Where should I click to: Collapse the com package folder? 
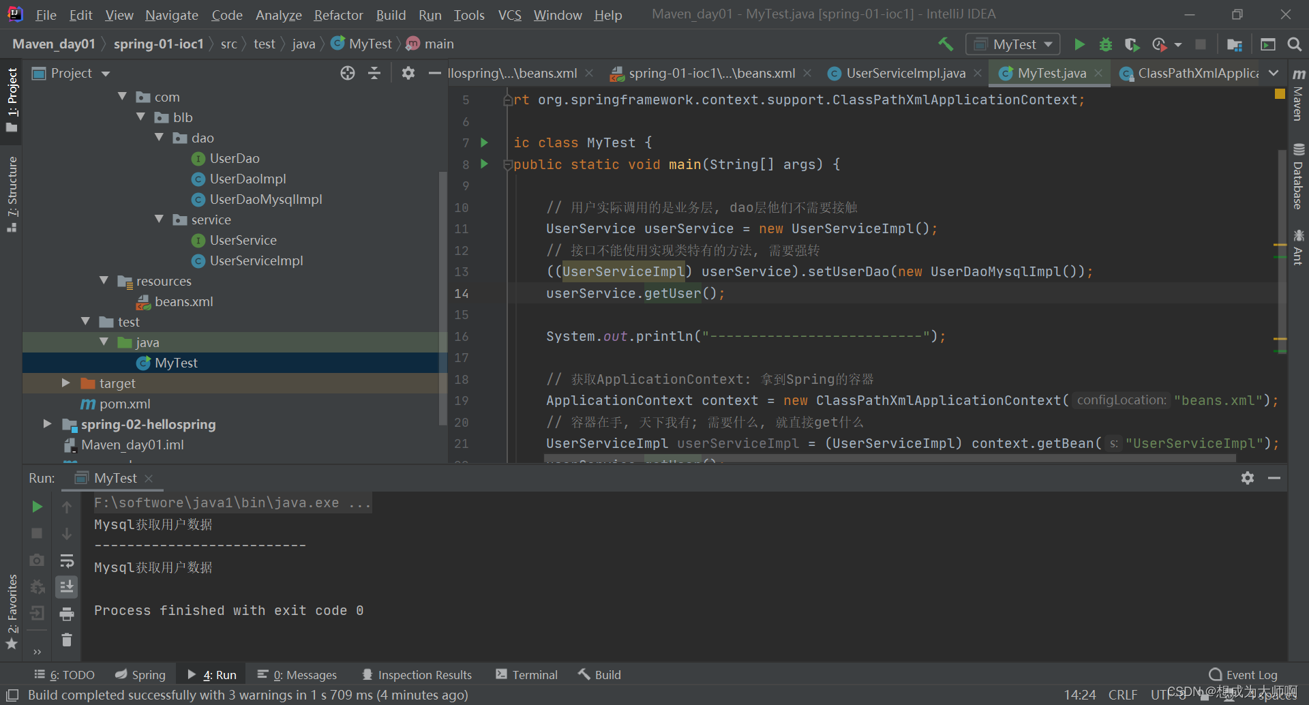(123, 97)
